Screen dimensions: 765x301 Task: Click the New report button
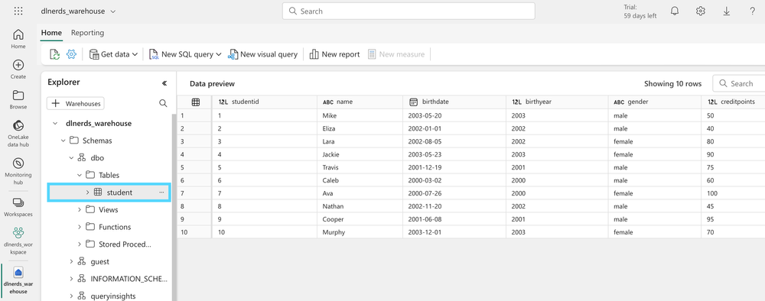click(335, 54)
